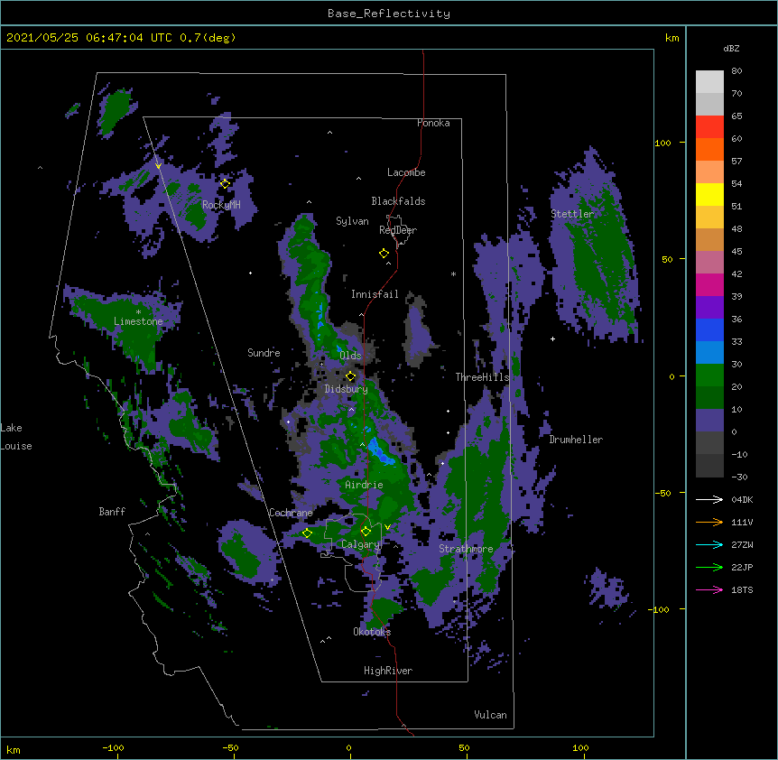Select the purple 36 dBZ color swatch
Image resolution: width=778 pixels, height=760 pixels.
(x=709, y=308)
